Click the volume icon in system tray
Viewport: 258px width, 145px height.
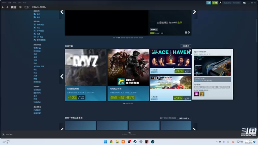click(x=242, y=142)
